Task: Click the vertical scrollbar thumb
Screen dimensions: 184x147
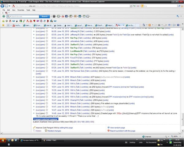Action: coord(182,119)
